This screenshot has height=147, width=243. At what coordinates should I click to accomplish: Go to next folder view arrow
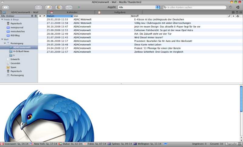pyautogui.click(x=36, y=16)
